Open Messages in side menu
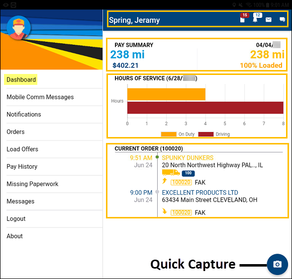Screen dimensions: 292x279 (20, 201)
